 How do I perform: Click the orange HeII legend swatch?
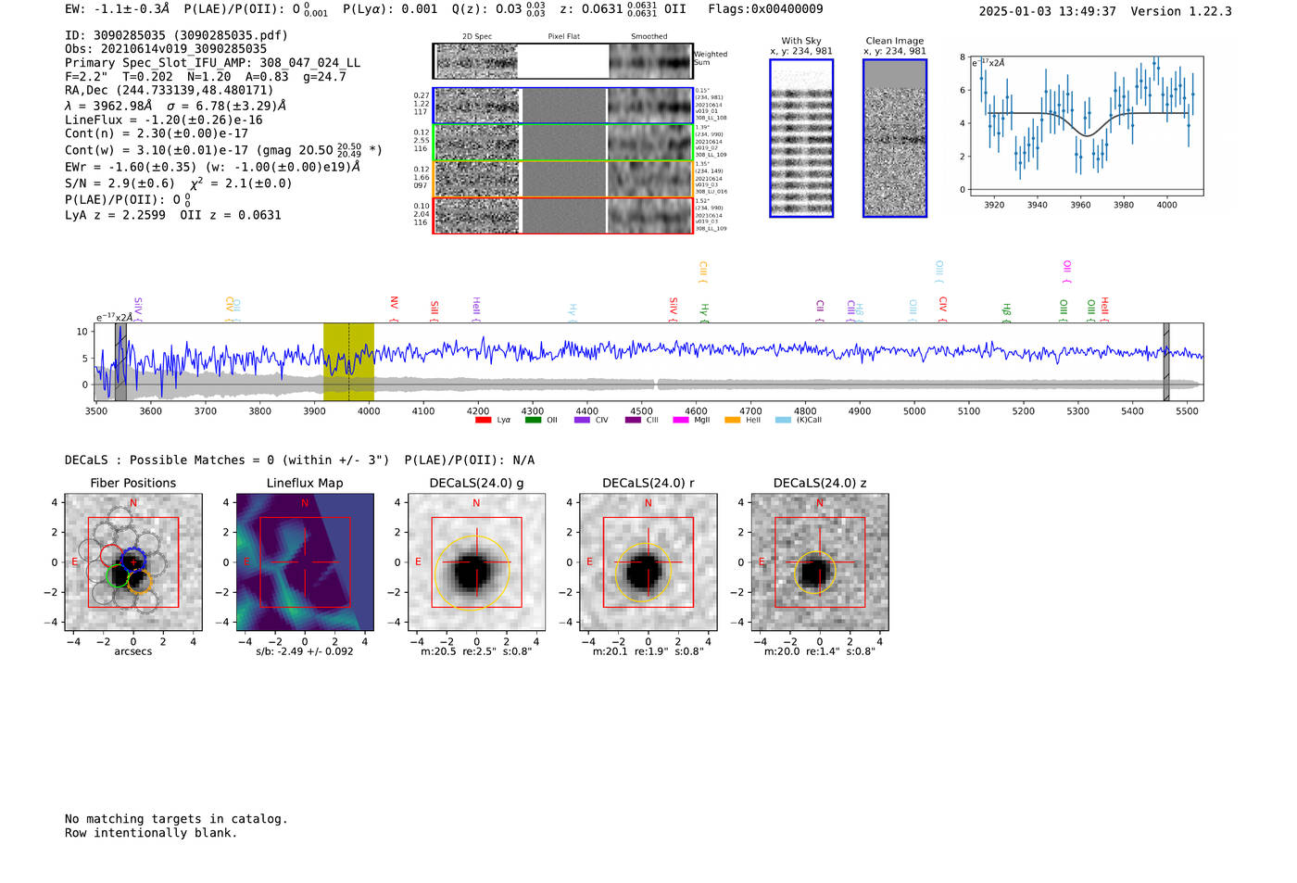tap(732, 420)
